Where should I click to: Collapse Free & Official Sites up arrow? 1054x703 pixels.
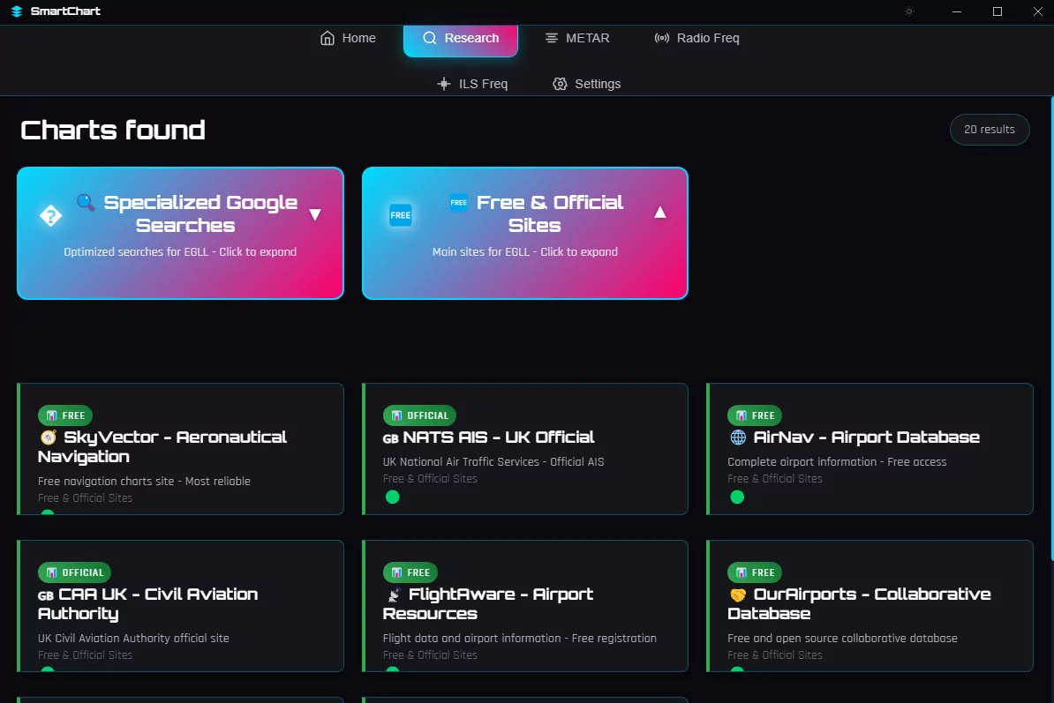659,213
